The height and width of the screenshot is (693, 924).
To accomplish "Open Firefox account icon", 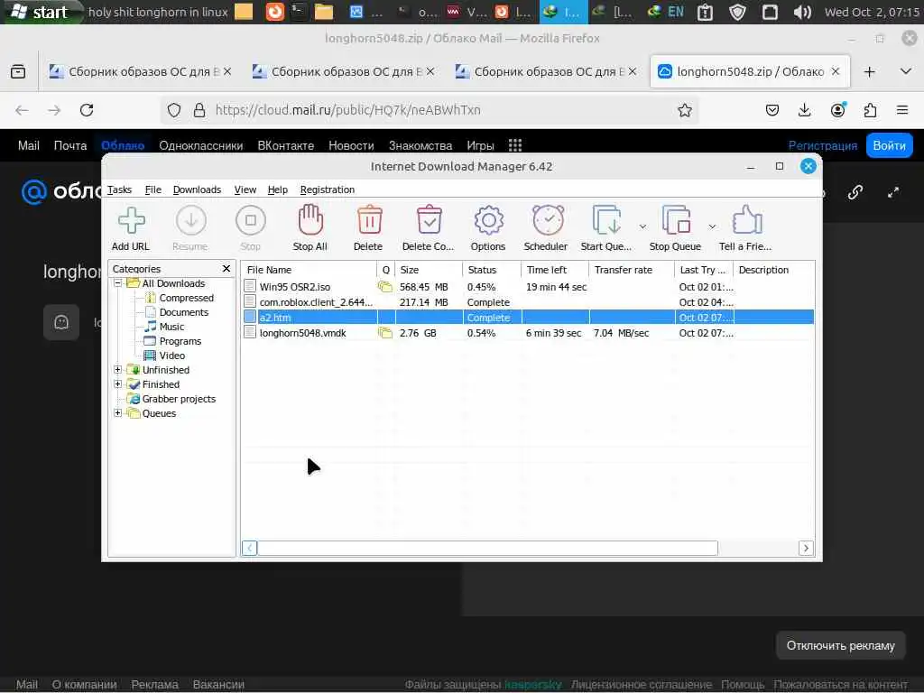I will pos(837,110).
